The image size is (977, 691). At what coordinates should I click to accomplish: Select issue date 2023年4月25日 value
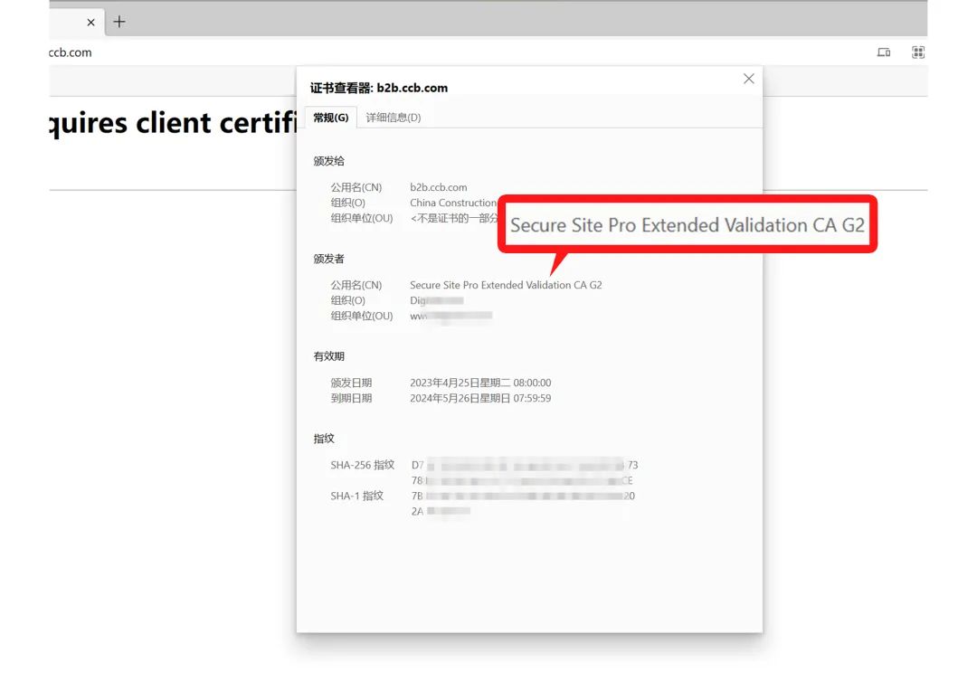[x=480, y=383]
